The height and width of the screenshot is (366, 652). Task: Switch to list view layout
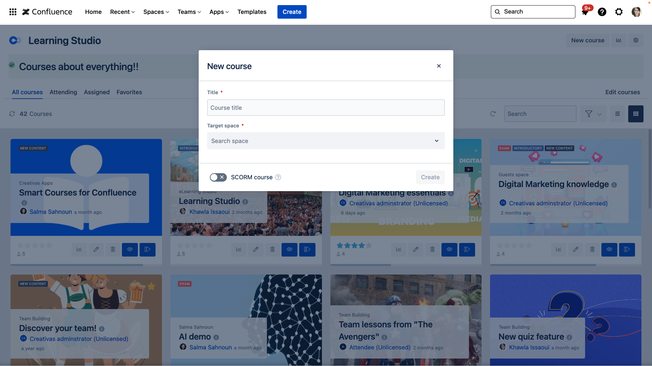click(617, 114)
